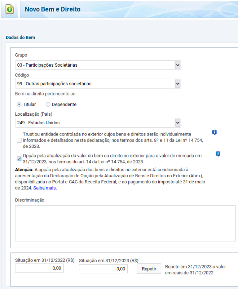Enable the Trust ou entidade controlada checkbox

[19, 140]
